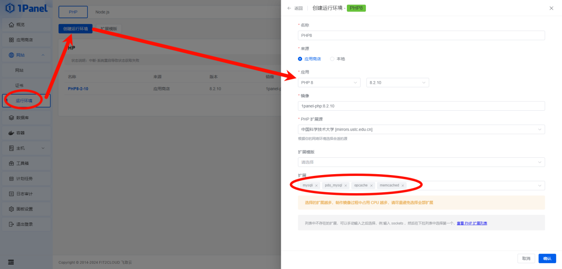
Task: Remove the pdo_mysql extension tag
Action: pyautogui.click(x=346, y=186)
